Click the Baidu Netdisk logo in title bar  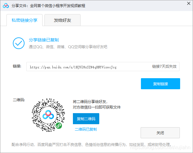point(6,6)
